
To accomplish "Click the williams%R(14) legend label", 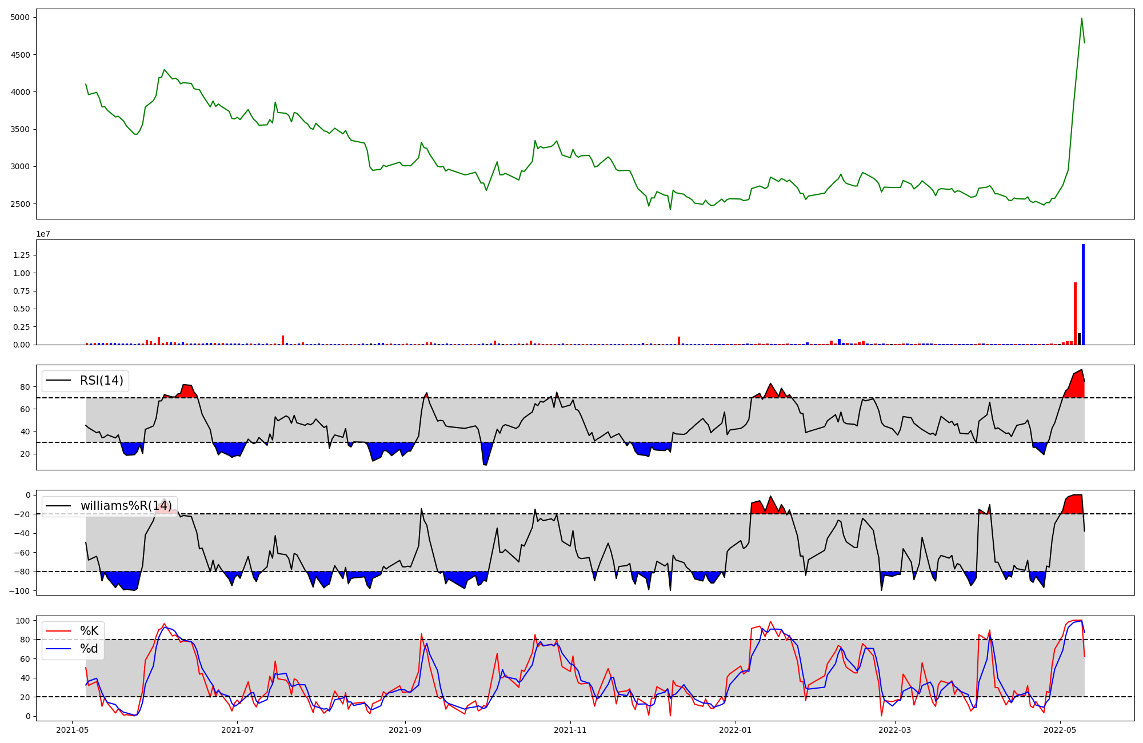I will (x=126, y=506).
